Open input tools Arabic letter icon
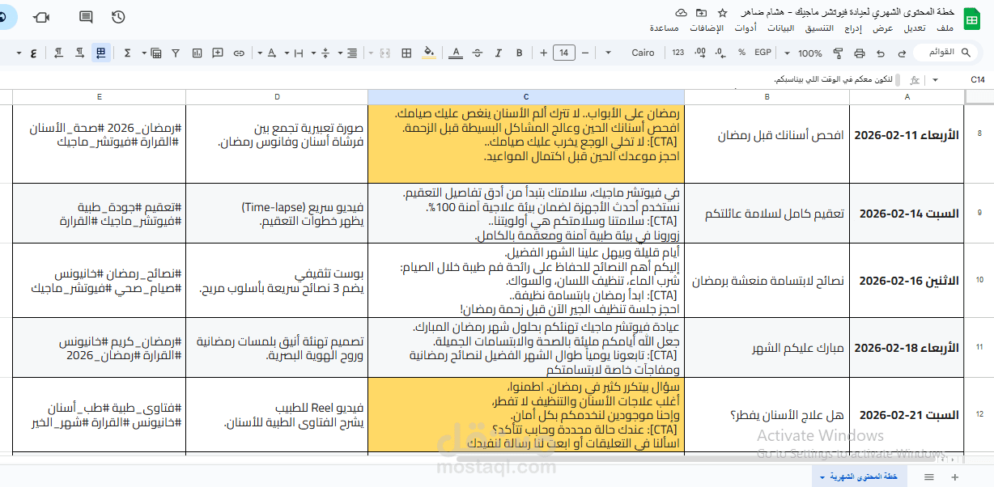Screen dimensions: 994x487 [x=33, y=53]
